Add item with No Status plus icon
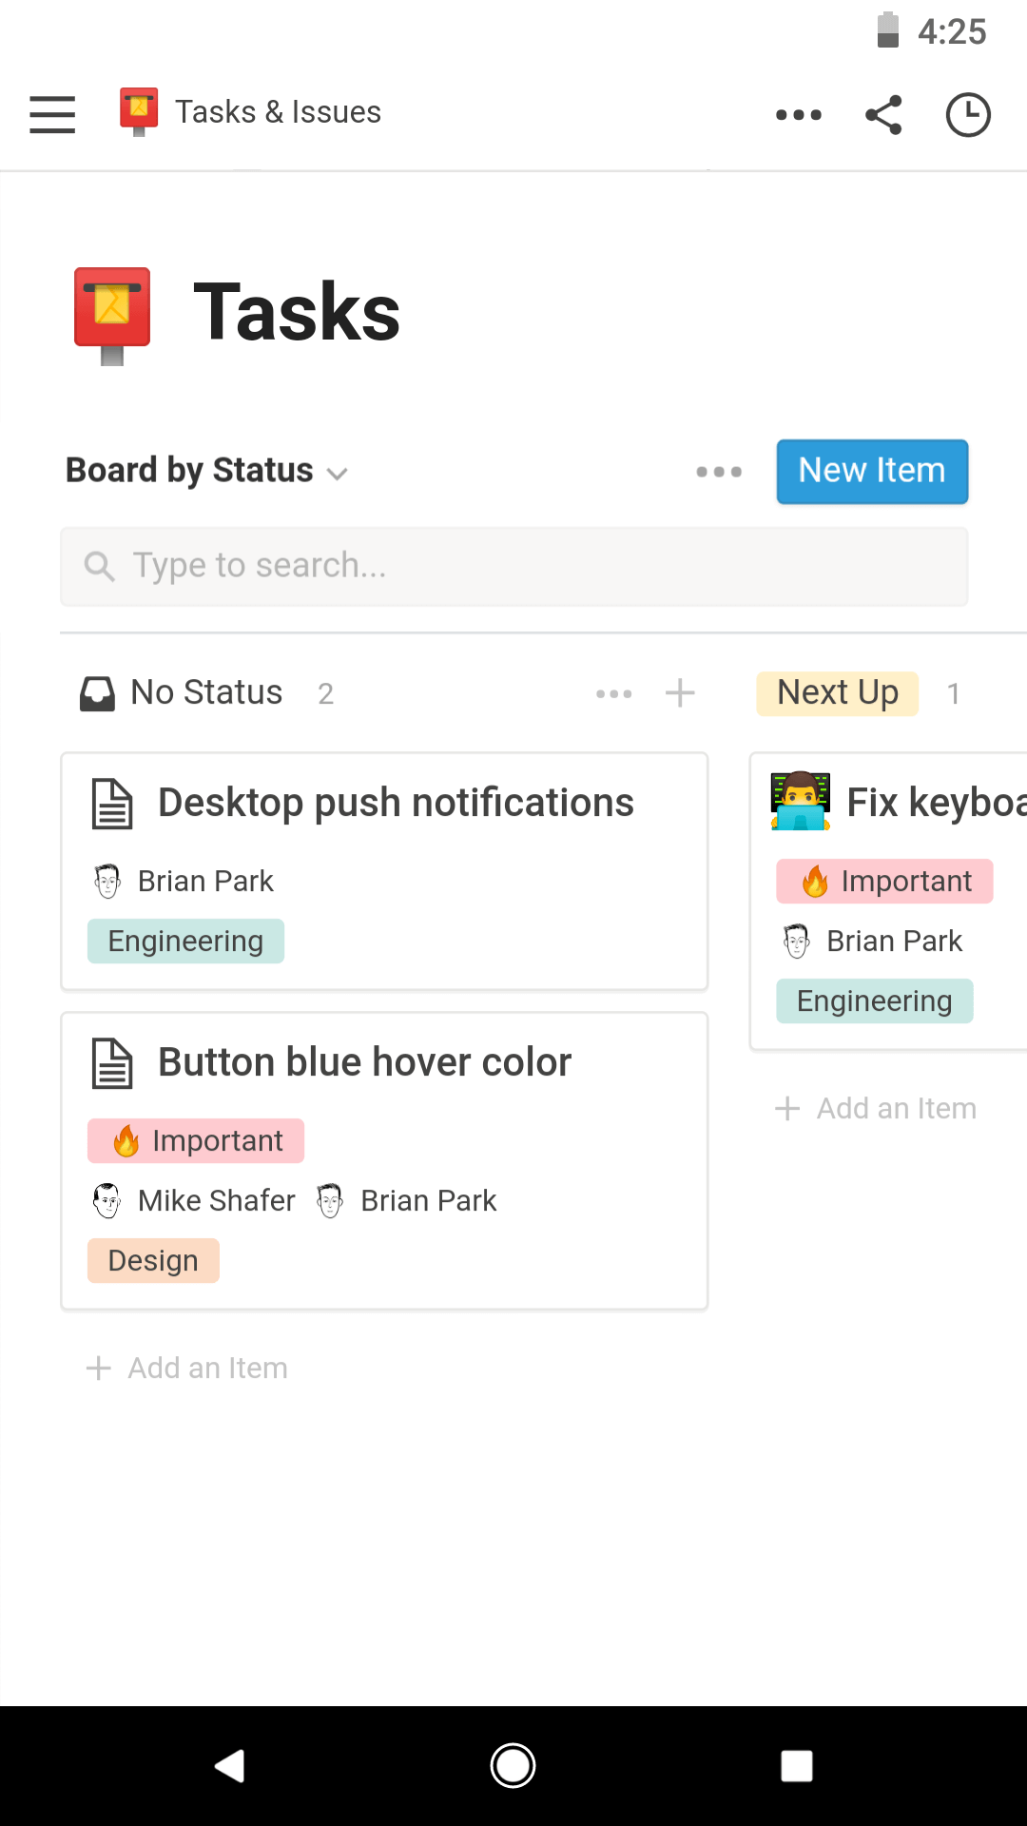Image resolution: width=1027 pixels, height=1826 pixels. (x=680, y=693)
